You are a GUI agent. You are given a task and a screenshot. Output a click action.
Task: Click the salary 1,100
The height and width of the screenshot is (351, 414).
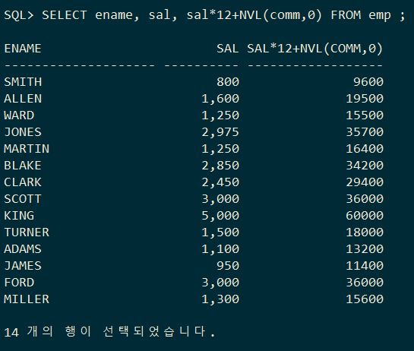click(x=220, y=249)
